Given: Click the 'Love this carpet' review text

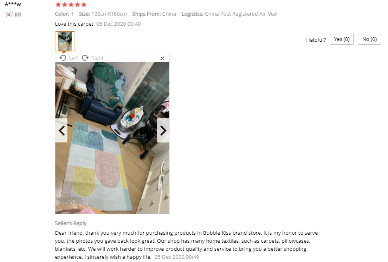Looking at the screenshot, I should pyautogui.click(x=74, y=24).
